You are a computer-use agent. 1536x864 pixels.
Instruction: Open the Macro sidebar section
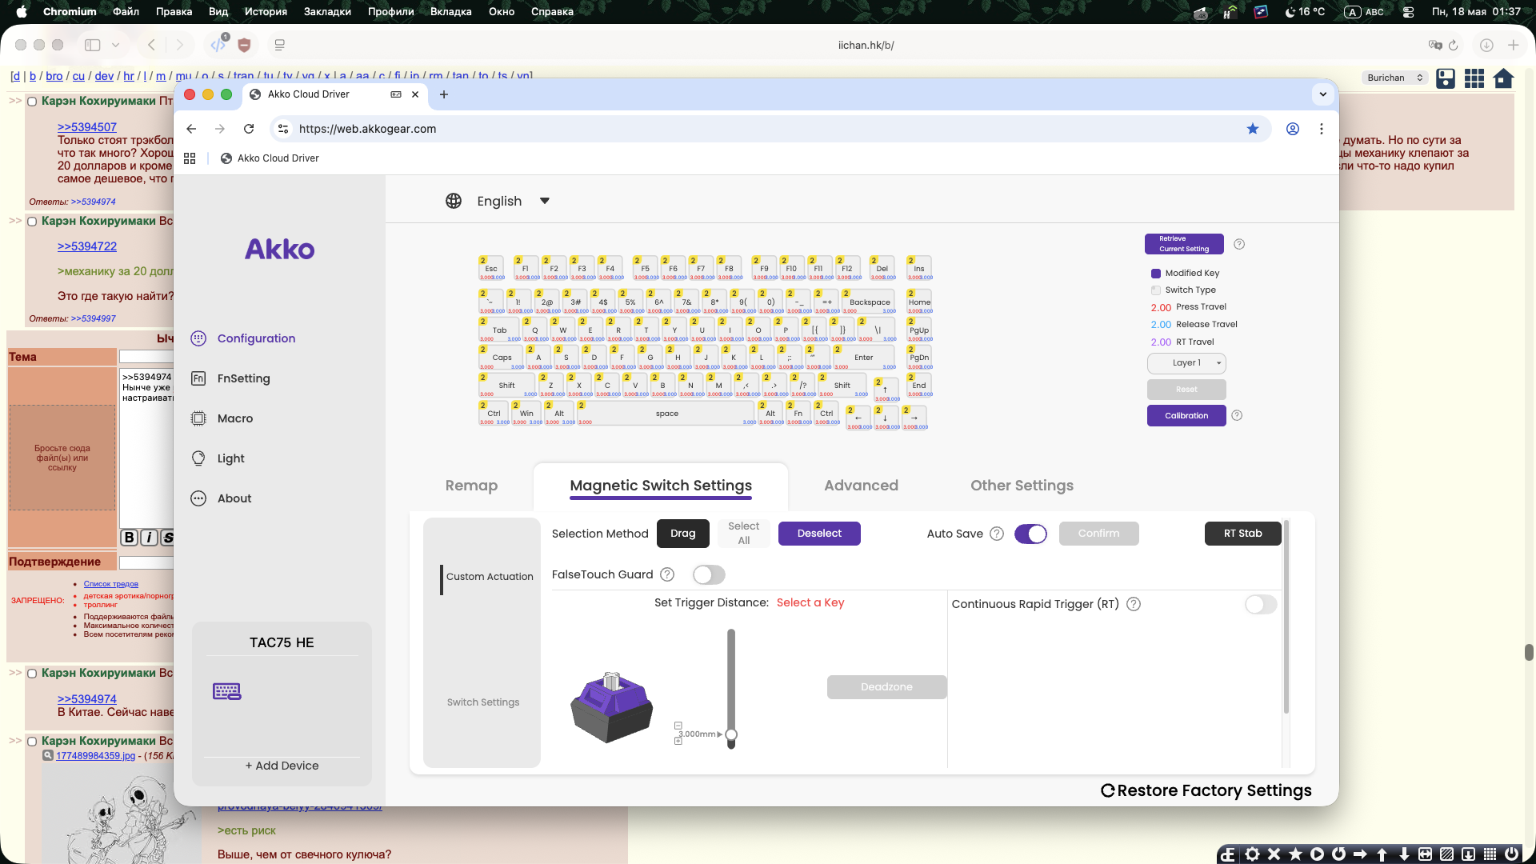tap(222, 418)
